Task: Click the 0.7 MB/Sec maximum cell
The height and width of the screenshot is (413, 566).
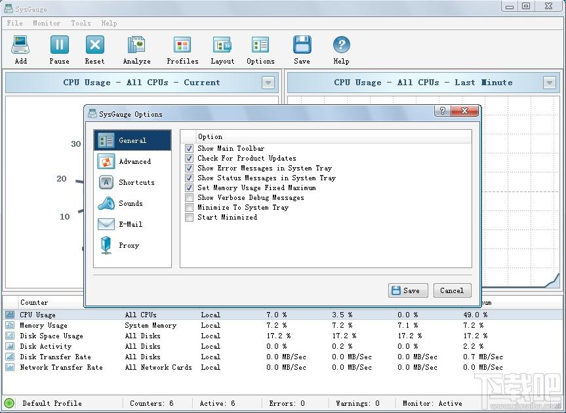Action: (x=483, y=357)
